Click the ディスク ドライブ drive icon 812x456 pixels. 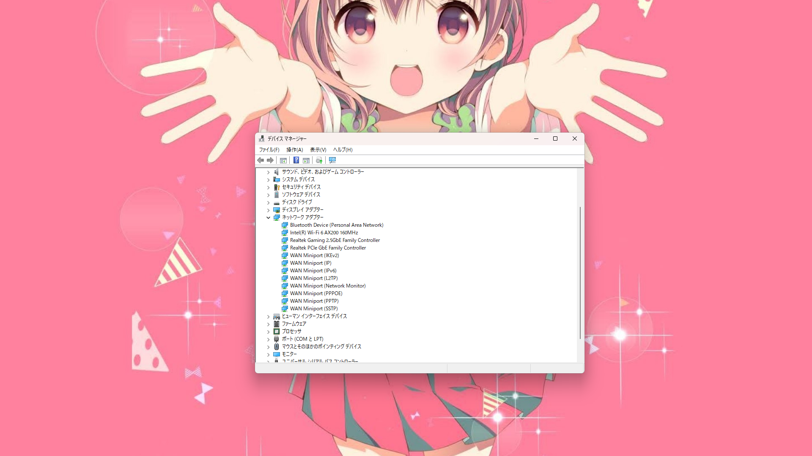(277, 202)
